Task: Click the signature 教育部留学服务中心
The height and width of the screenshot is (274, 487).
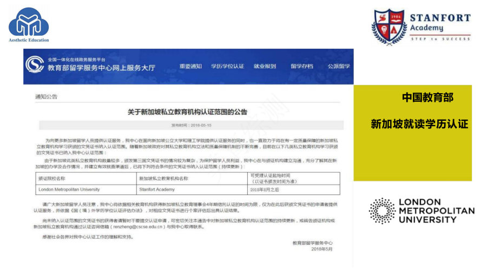Action: click(312, 243)
